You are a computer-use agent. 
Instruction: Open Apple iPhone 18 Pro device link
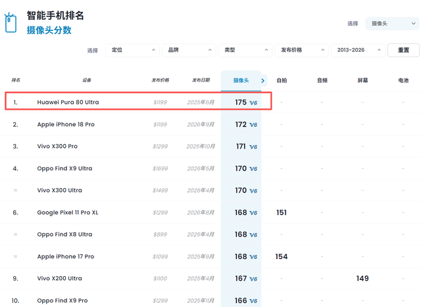click(66, 124)
